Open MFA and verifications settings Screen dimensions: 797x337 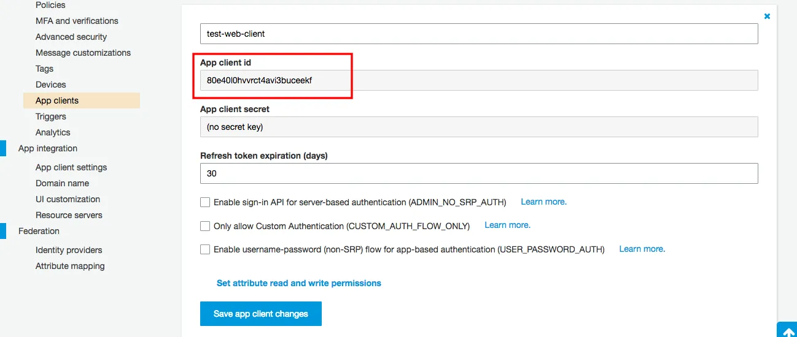[77, 21]
